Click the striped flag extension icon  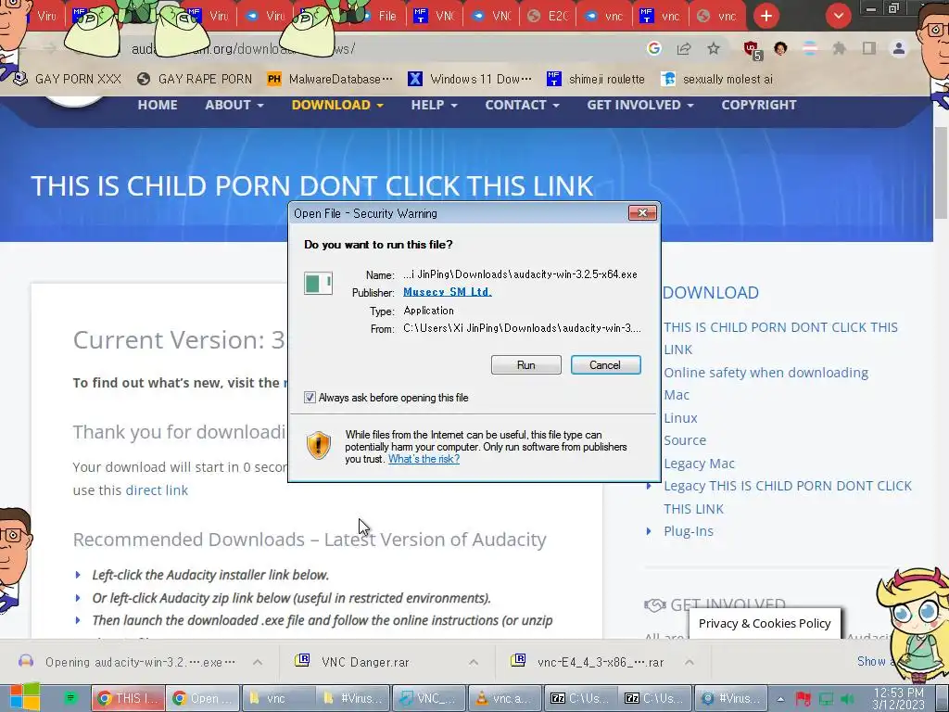pyautogui.click(x=810, y=48)
